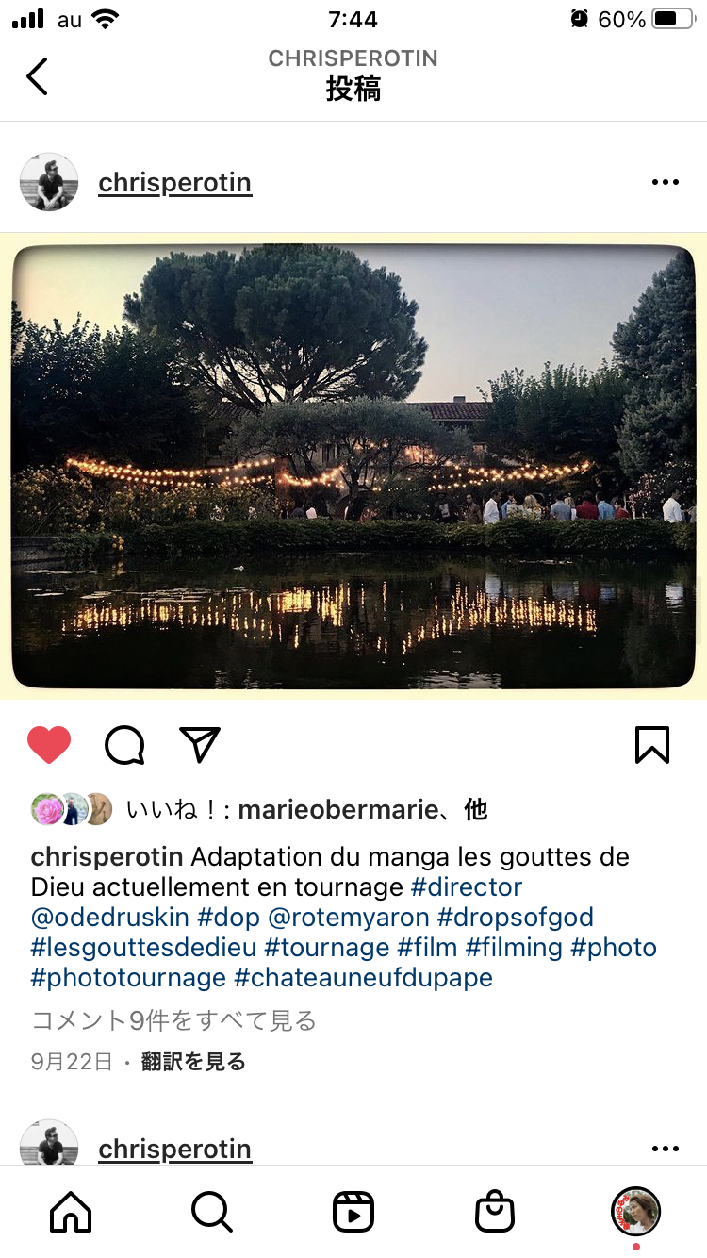Viewport: 707px width, 1258px height.
Task: Open the chrisperotin avatar on the first post
Action: pyautogui.click(x=49, y=182)
